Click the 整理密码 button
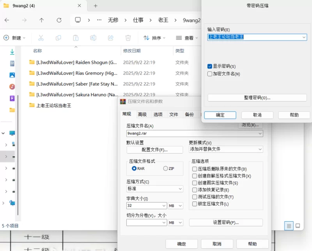This screenshot has width=312, height=251. (257, 98)
